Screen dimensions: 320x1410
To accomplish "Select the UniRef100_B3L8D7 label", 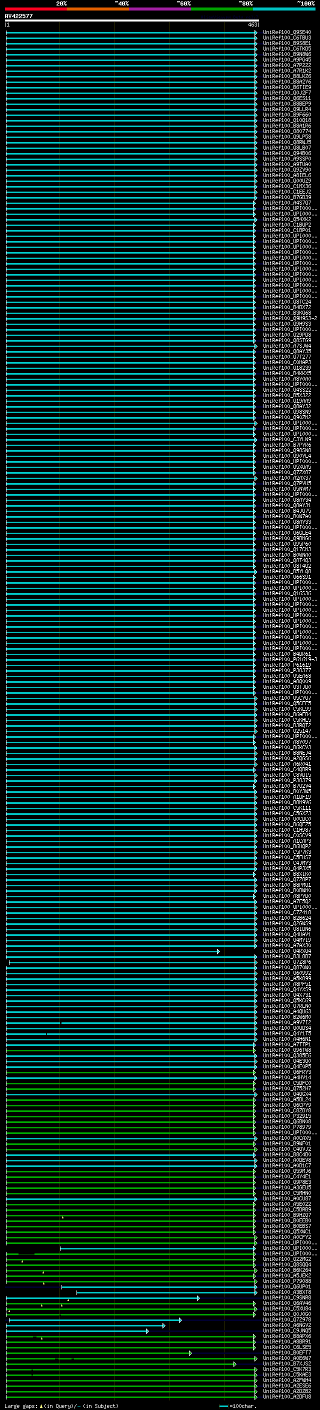I will pyautogui.click(x=286, y=957).
